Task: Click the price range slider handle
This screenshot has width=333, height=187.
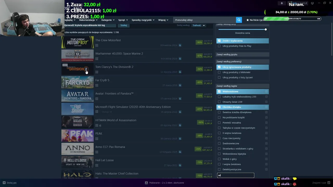Action: click(x=266, y=29)
